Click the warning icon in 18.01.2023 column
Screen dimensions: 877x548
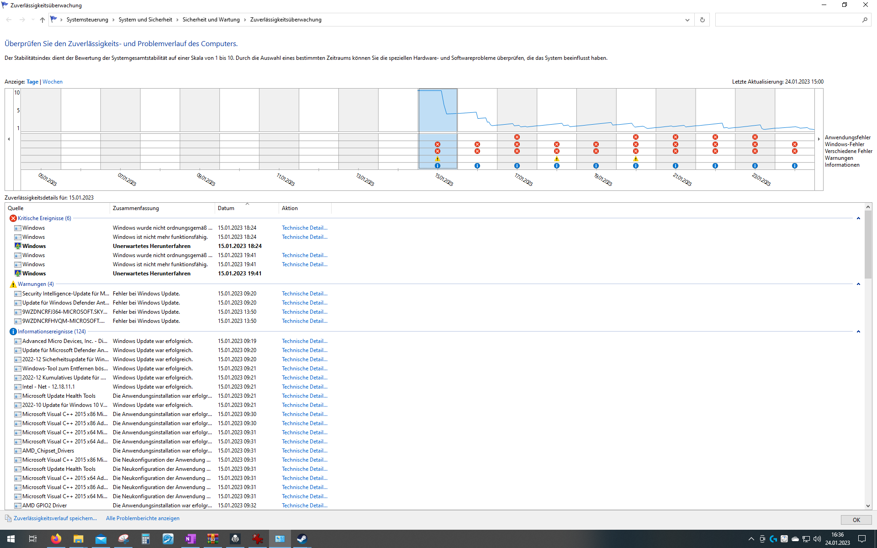pyautogui.click(x=556, y=159)
